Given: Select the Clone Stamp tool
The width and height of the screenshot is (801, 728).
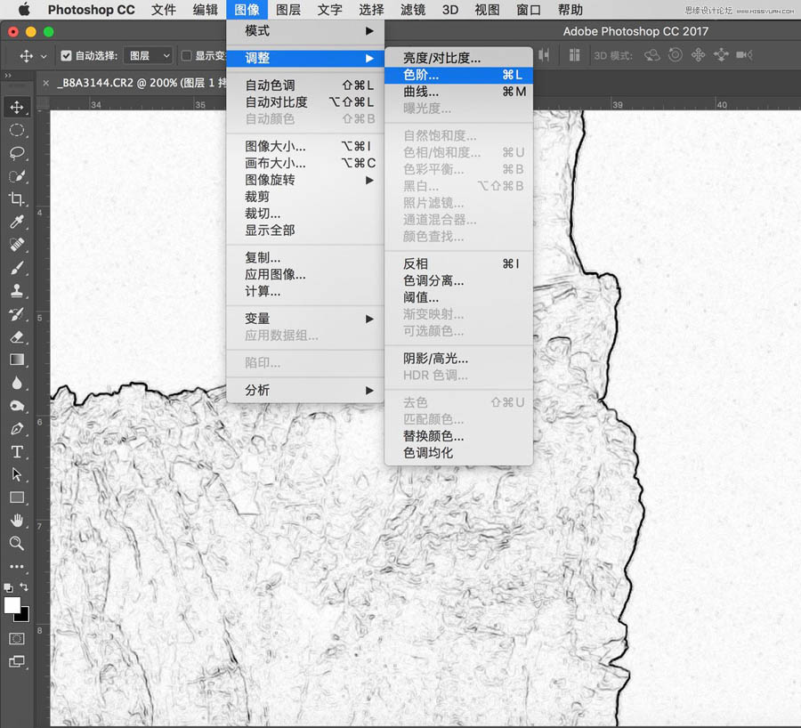Looking at the screenshot, I should pyautogui.click(x=18, y=292).
